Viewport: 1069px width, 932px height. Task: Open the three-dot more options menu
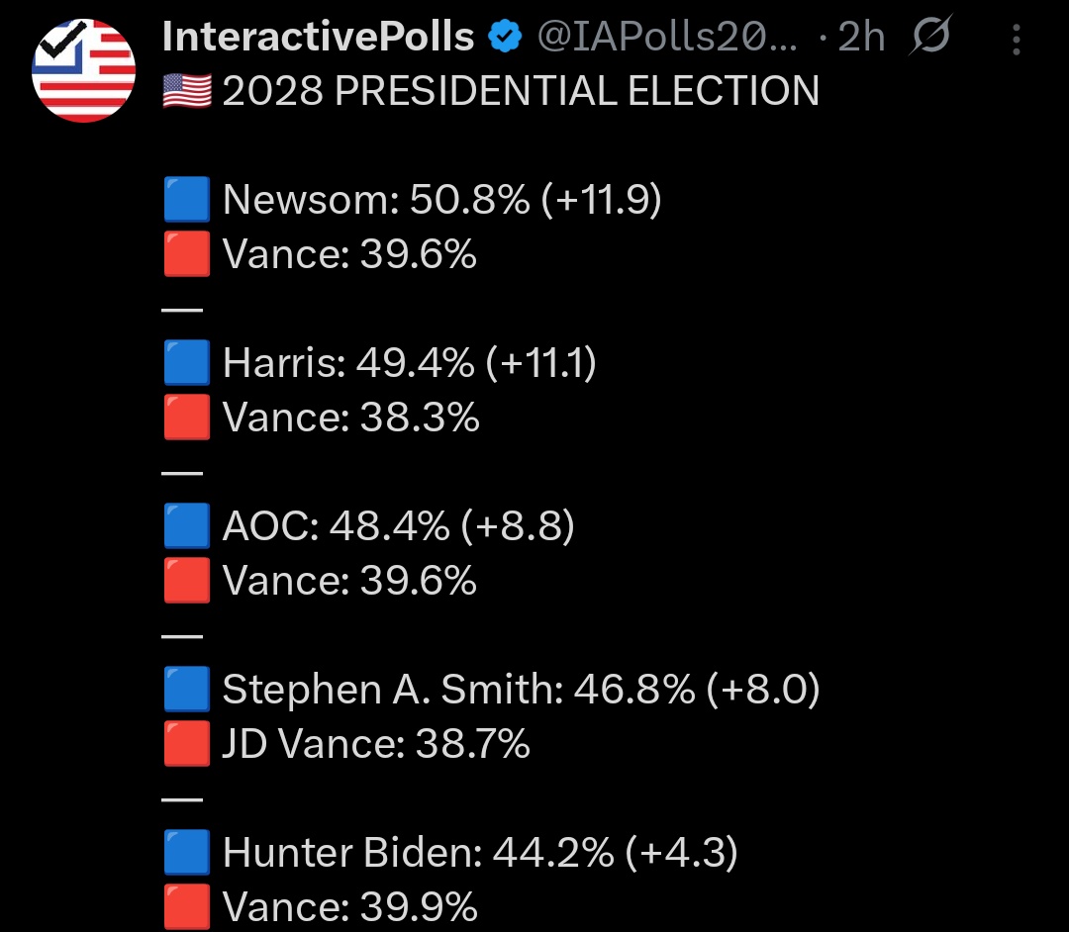click(x=1016, y=40)
